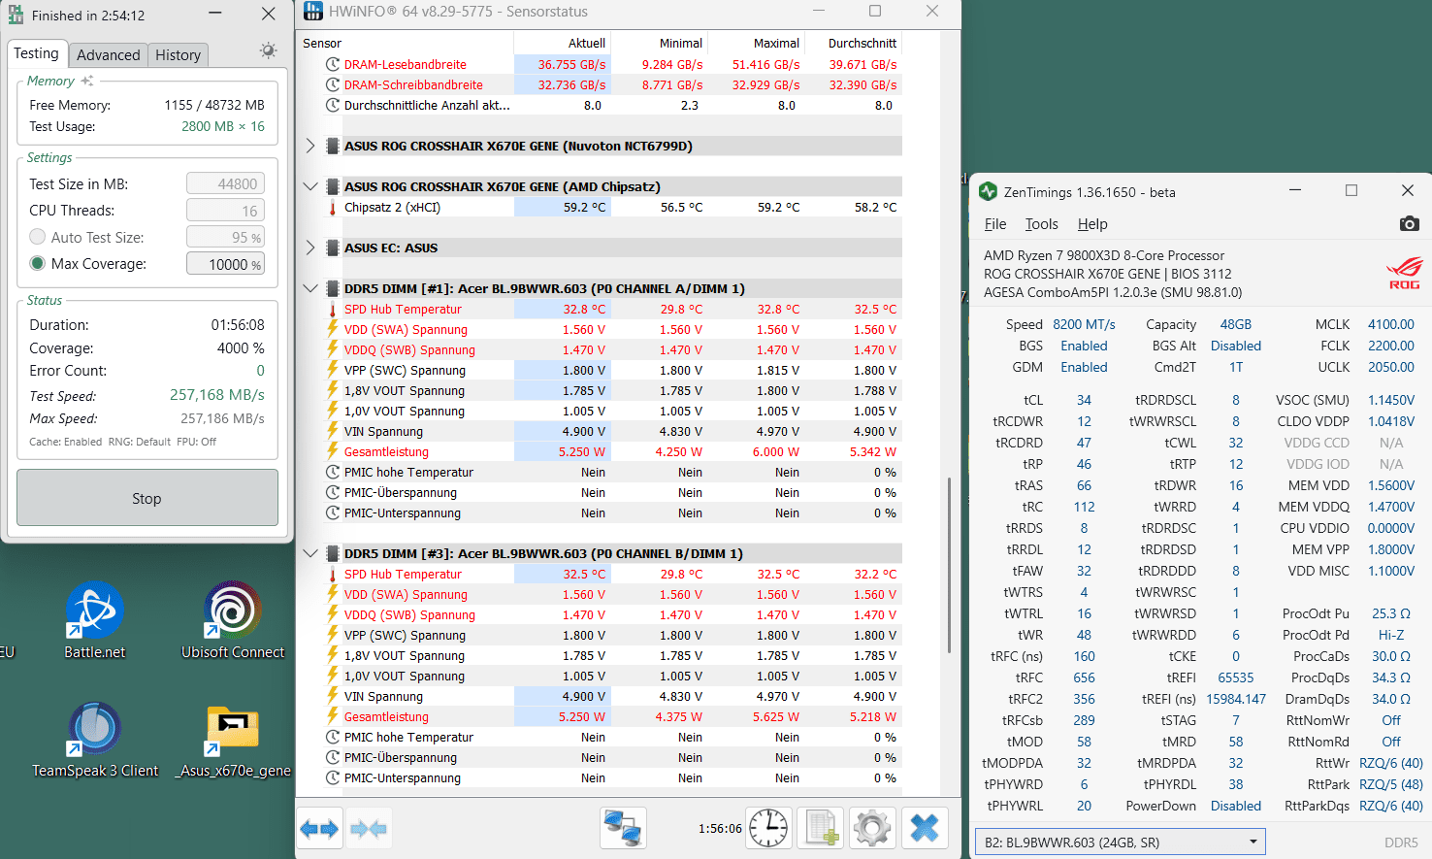This screenshot has width=1432, height=859.
Task: Click the Error Count value 0
Action: coord(260,371)
